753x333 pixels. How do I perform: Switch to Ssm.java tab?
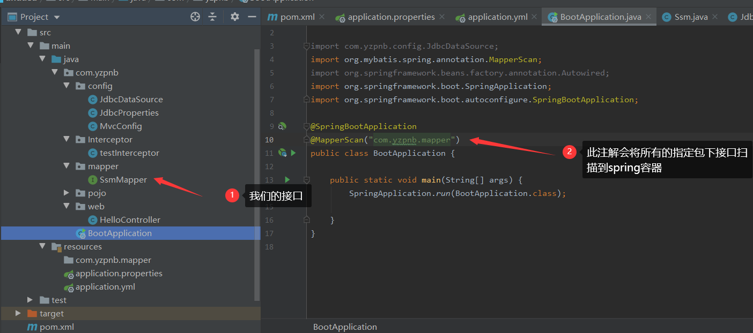point(685,17)
